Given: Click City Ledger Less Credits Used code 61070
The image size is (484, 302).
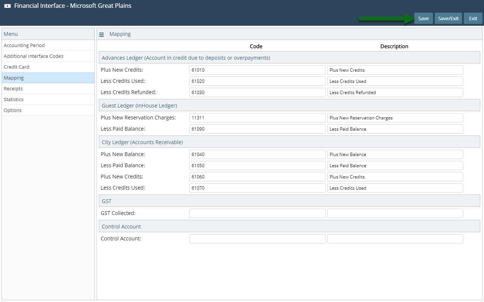Looking at the screenshot, I should click(257, 188).
